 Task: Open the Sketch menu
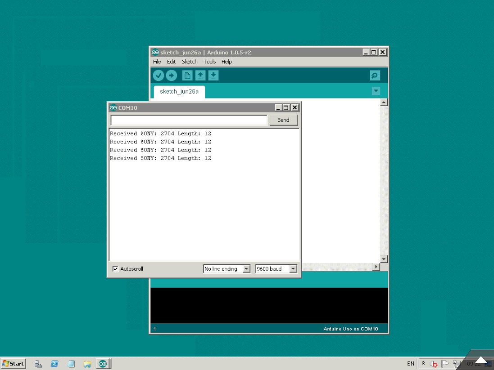click(190, 62)
